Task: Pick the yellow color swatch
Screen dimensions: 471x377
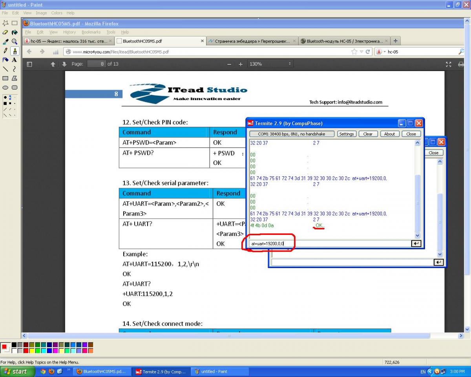Action: click(32, 351)
